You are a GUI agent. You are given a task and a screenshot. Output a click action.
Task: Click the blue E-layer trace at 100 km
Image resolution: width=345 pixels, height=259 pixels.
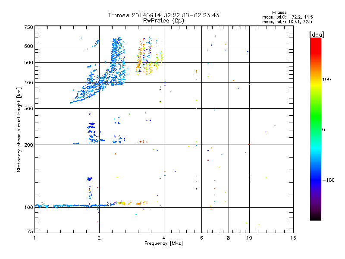75,206
